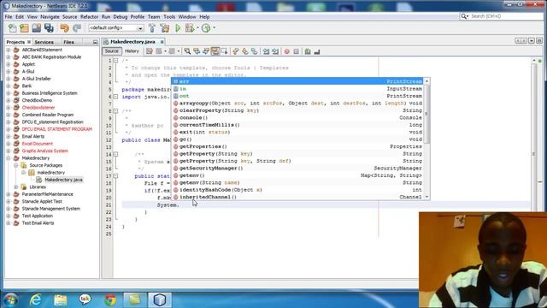This screenshot has width=547, height=308.
Task: Open the Navigate menu
Action: (50, 17)
